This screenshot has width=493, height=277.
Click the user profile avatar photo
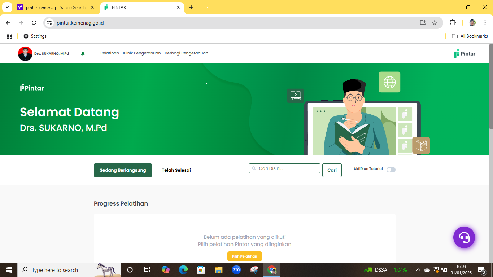tap(25, 53)
